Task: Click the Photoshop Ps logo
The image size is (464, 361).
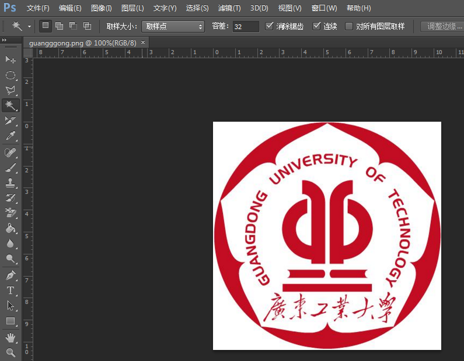Action: (x=10, y=8)
